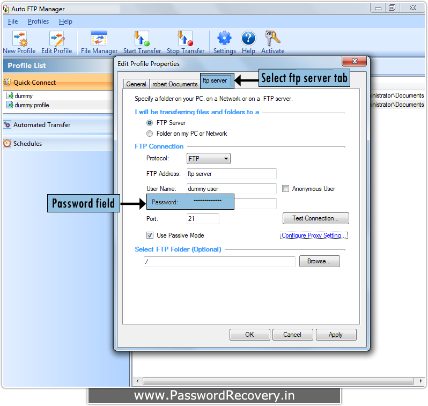Click the Help question mark icon

click(x=248, y=38)
